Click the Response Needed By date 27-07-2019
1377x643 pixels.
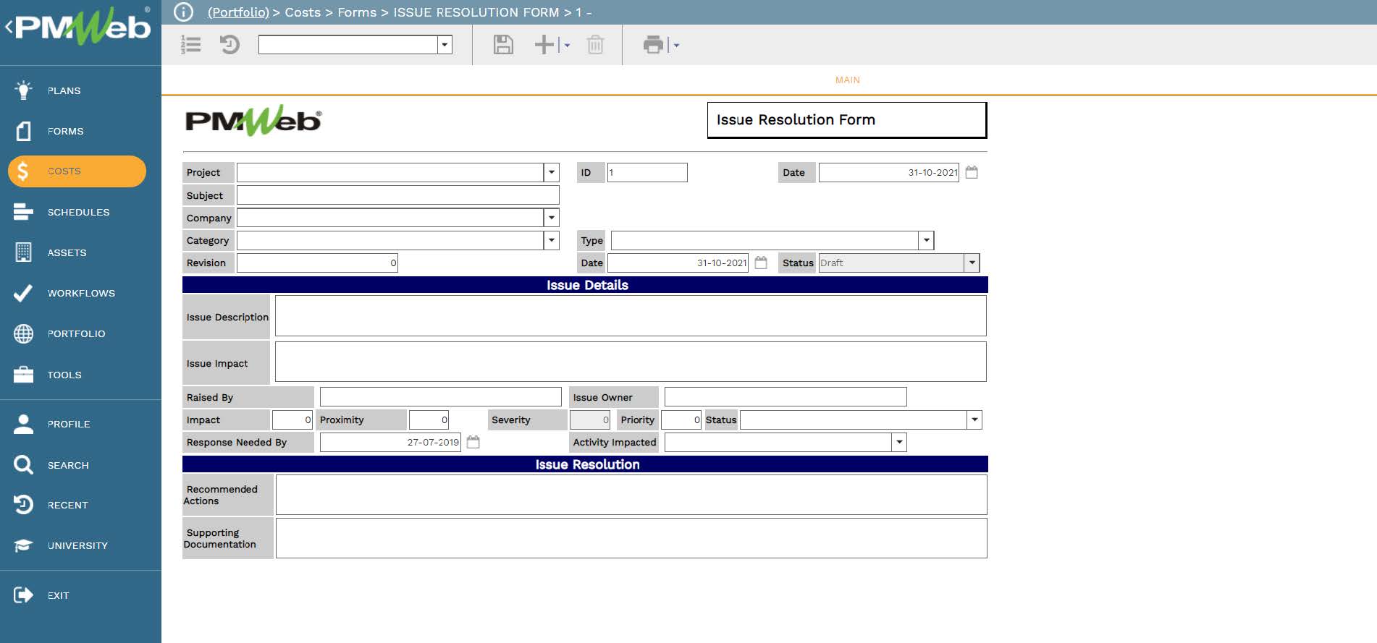(391, 442)
